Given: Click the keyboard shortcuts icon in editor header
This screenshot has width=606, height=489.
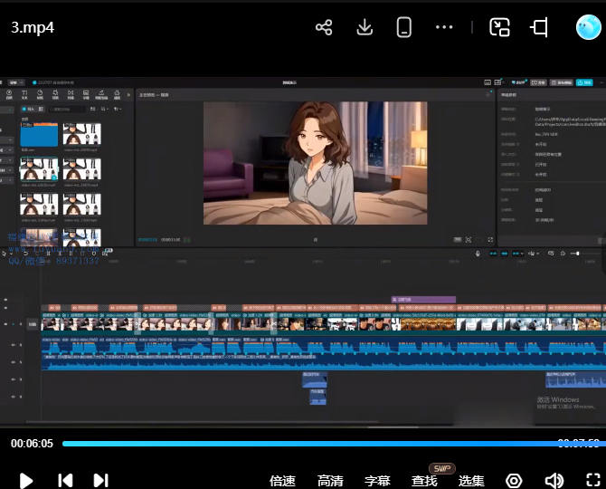Looking at the screenshot, I should click(x=488, y=82).
